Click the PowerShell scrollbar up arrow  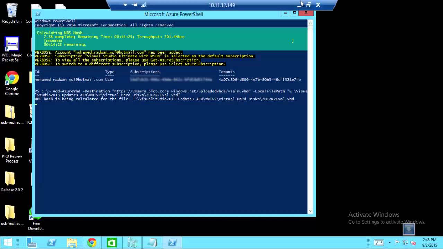point(310,23)
